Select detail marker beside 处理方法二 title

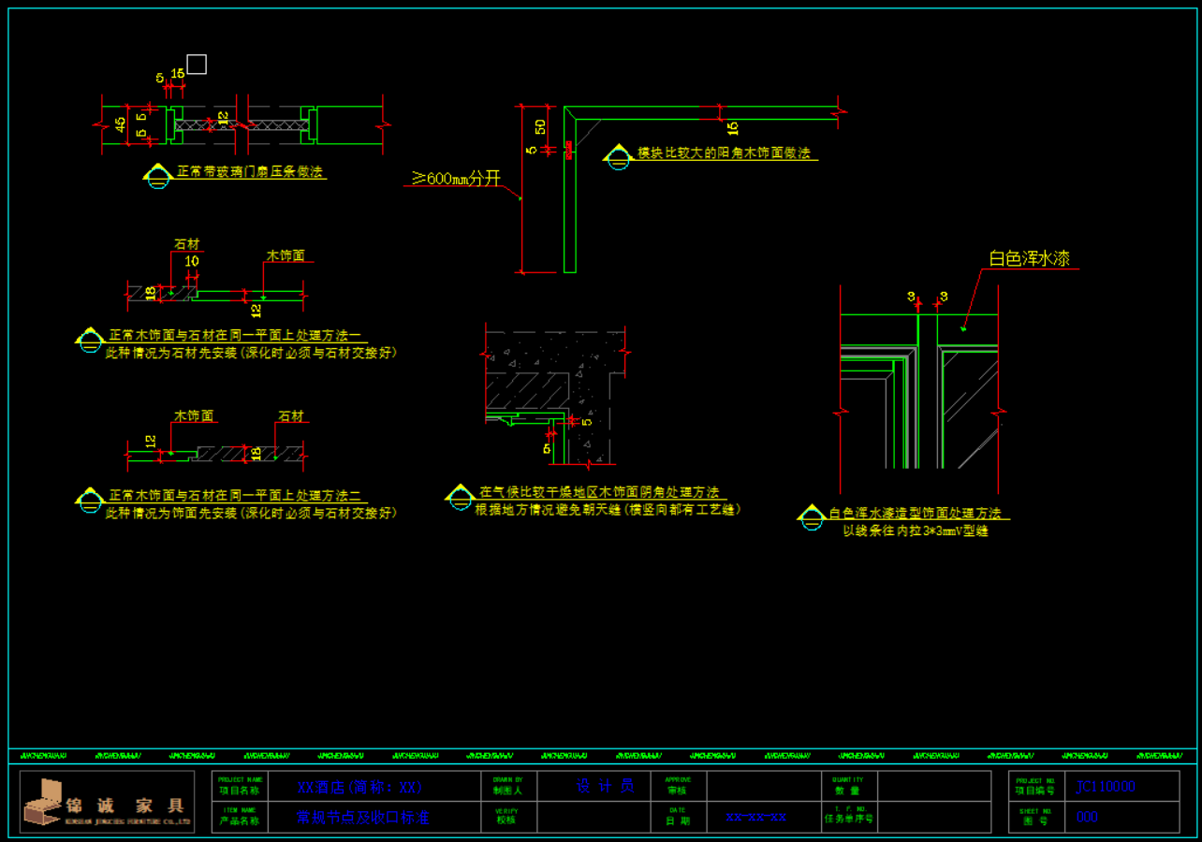tap(90, 500)
